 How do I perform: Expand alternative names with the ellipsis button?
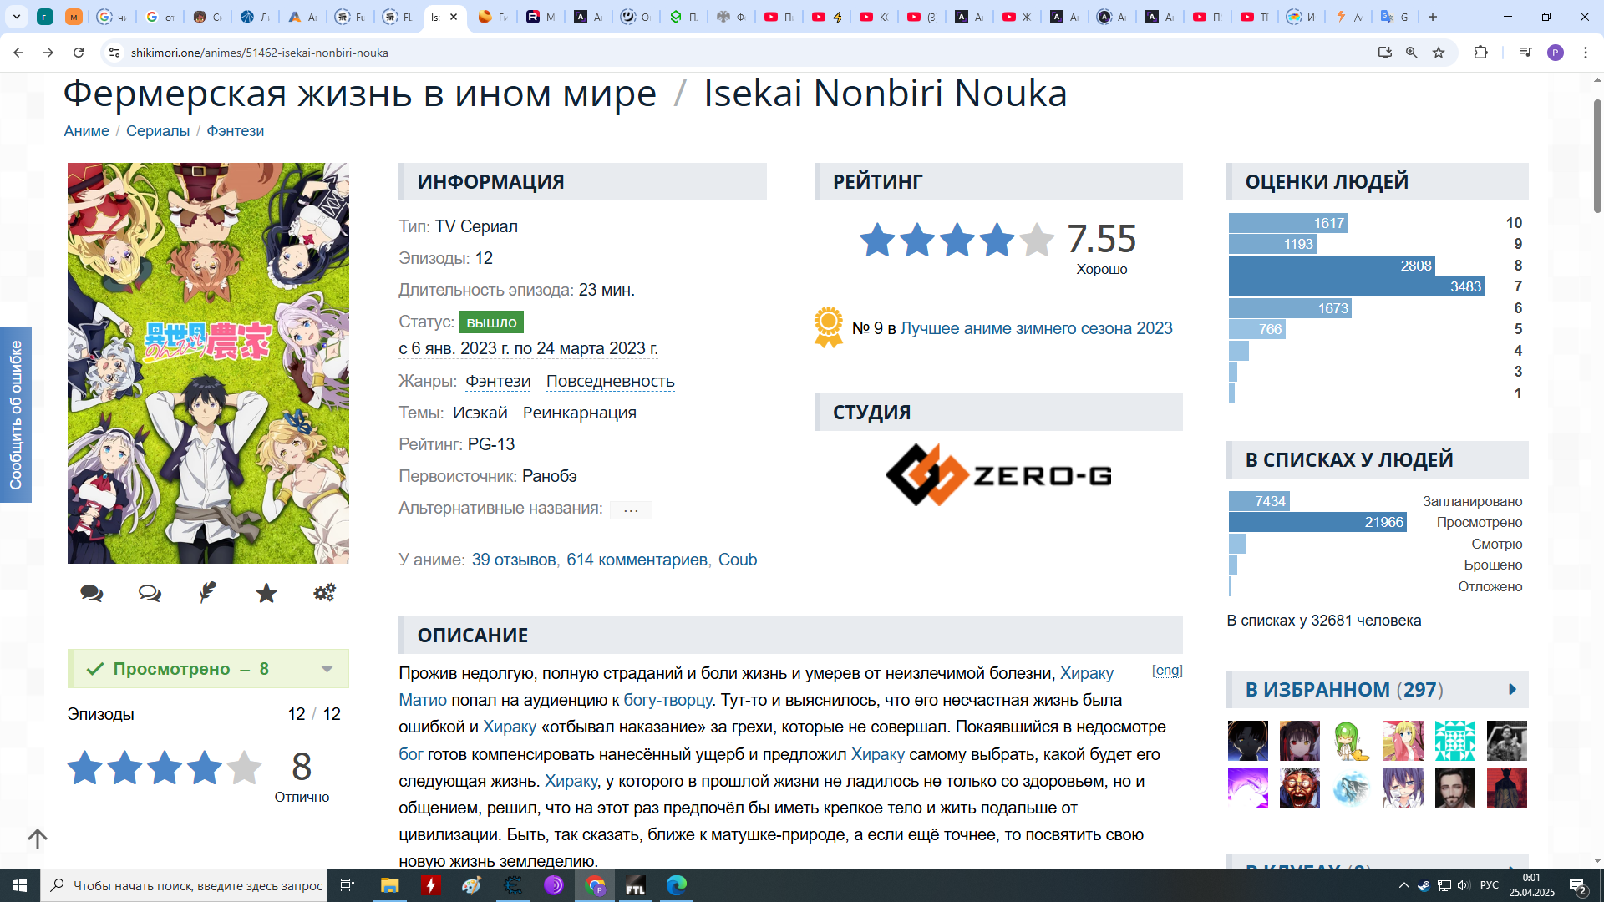pyautogui.click(x=631, y=509)
